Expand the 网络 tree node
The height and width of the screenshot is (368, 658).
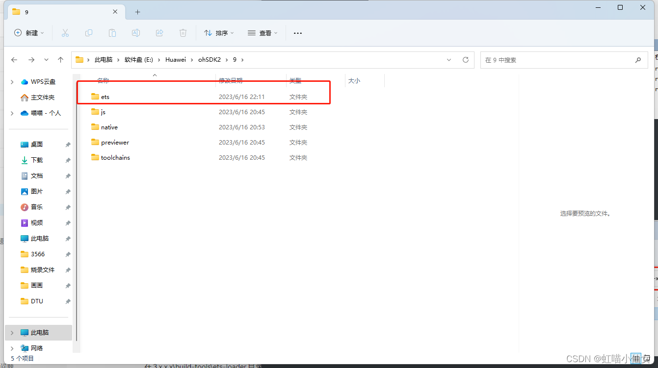12,348
